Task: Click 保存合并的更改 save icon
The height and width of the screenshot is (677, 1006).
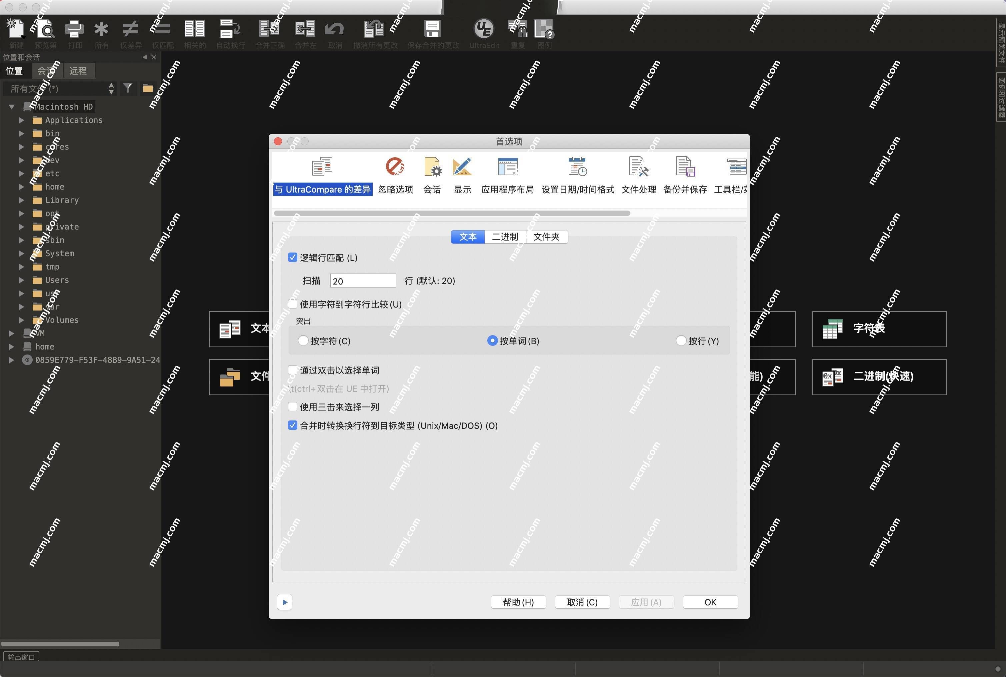Action: [x=432, y=29]
